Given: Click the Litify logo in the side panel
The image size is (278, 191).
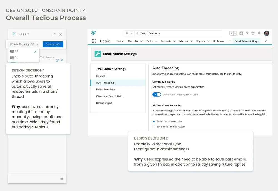Looking at the screenshot, I should coord(21,34).
